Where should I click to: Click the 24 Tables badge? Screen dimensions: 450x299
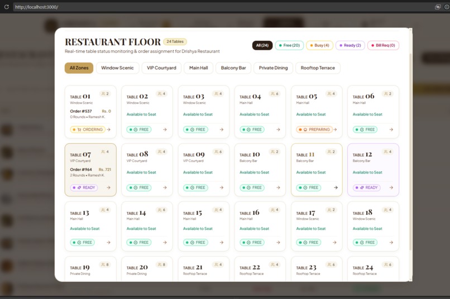tap(175, 42)
